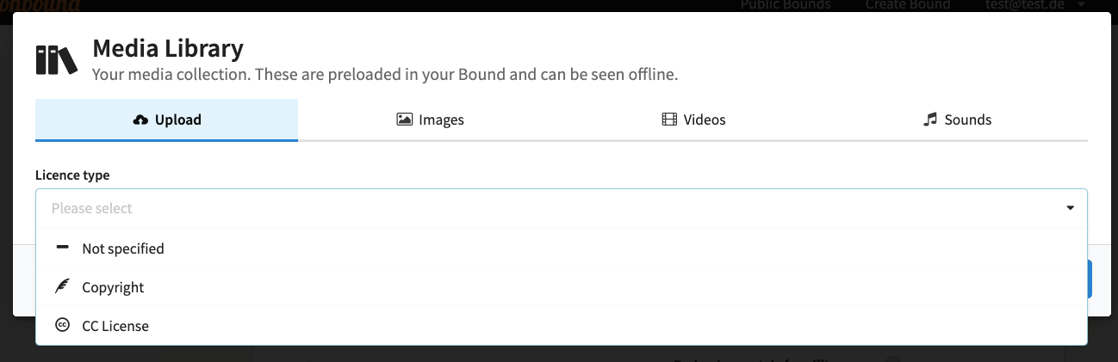Click the dash icon for Not specified
1118x362 pixels.
pyautogui.click(x=62, y=248)
